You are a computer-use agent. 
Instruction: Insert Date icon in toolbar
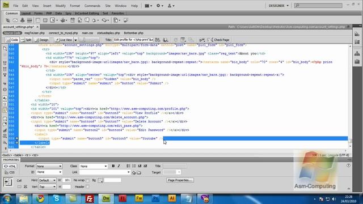(x=73, y=20)
